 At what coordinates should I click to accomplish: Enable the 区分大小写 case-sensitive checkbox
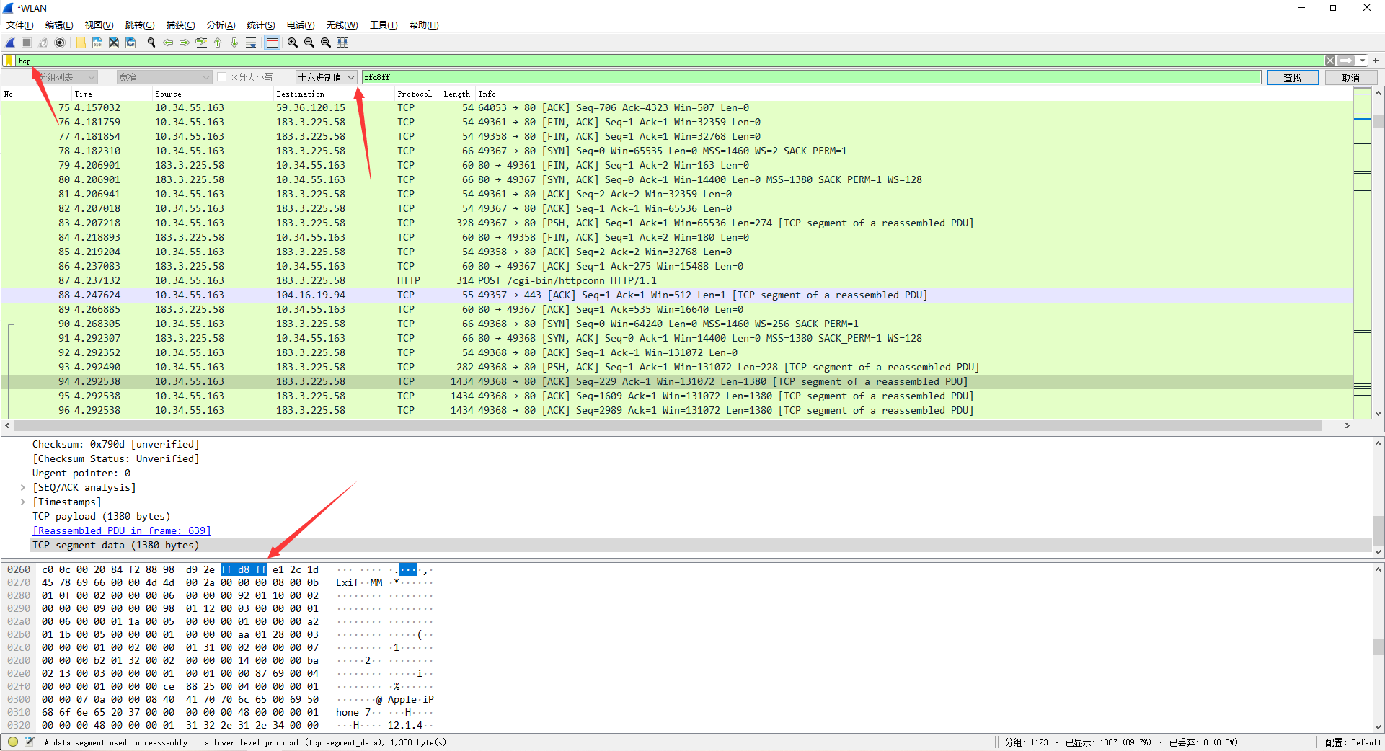pyautogui.click(x=222, y=77)
